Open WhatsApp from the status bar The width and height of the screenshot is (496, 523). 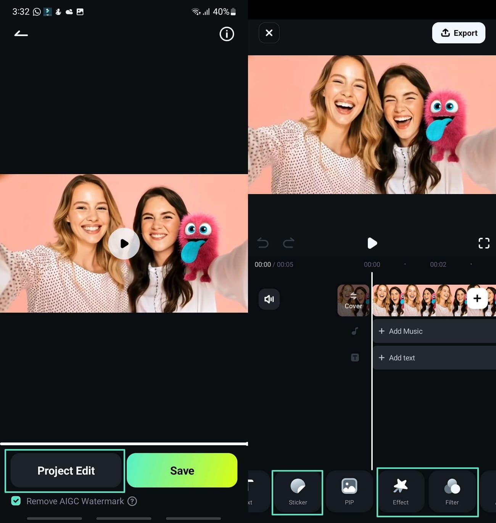click(36, 11)
